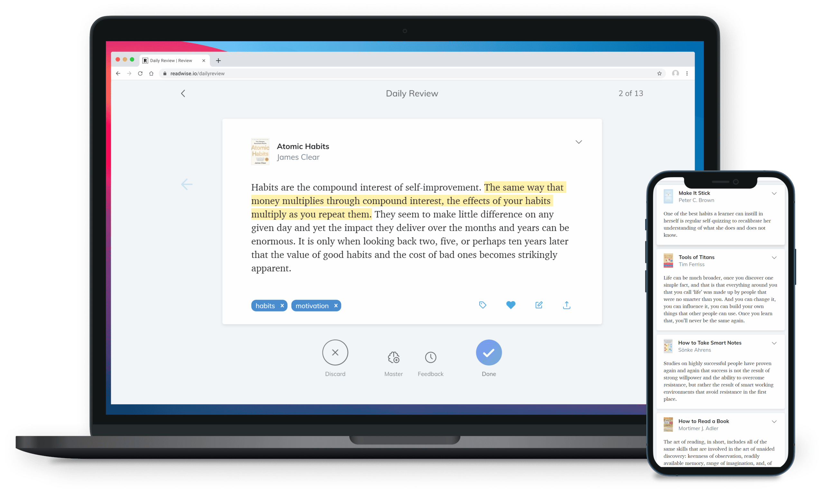Click the edit icon on the highlight

(538, 305)
